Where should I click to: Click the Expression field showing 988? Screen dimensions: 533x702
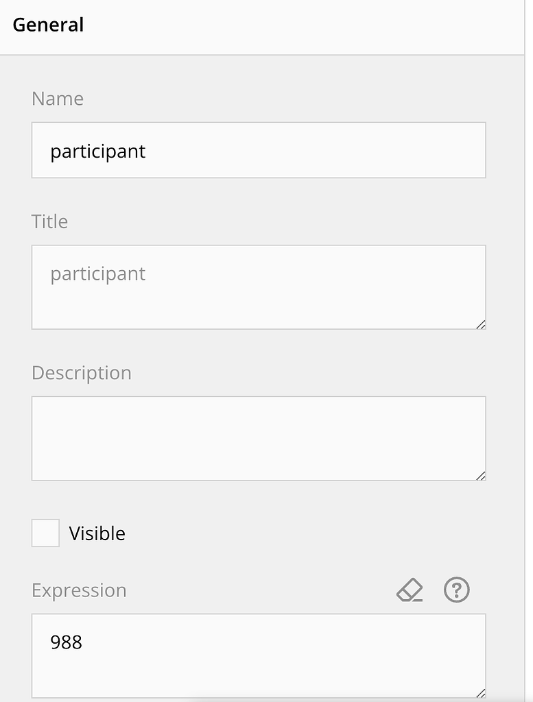tap(259, 655)
